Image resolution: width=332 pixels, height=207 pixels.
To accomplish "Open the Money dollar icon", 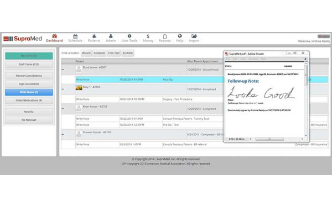I will (148, 36).
